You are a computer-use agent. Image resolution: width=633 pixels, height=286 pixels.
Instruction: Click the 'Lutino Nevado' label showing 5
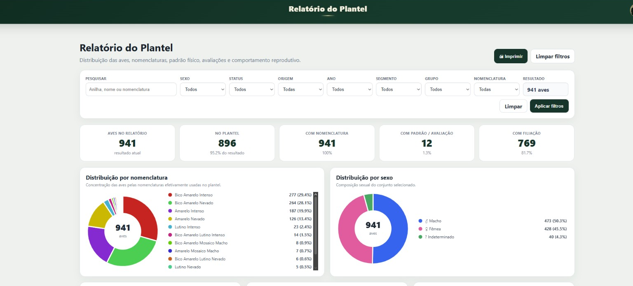[x=188, y=267]
